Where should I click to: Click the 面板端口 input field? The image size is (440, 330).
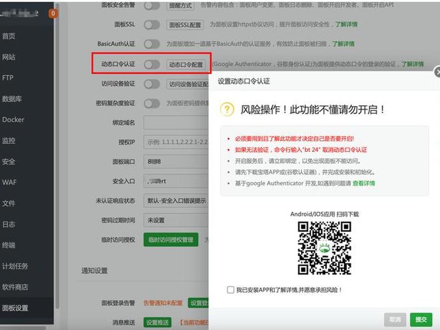coord(176,162)
